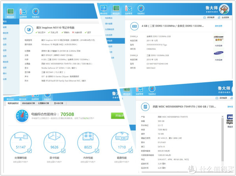Open 性能测试 gauge icon in hard disk window
Viewport: 236px width, 176px height.
pyautogui.click(x=152, y=89)
